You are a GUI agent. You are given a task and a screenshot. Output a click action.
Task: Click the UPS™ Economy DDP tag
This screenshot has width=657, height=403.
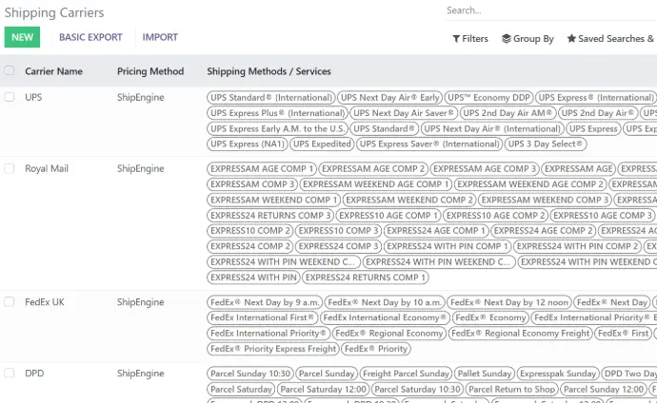point(489,97)
